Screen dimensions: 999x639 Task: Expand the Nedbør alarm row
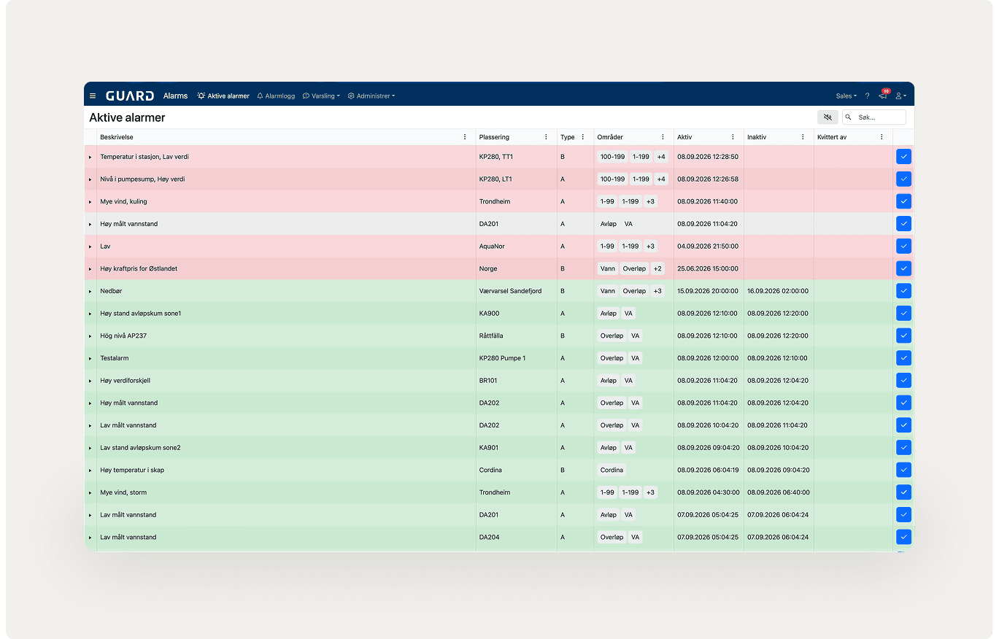90,291
